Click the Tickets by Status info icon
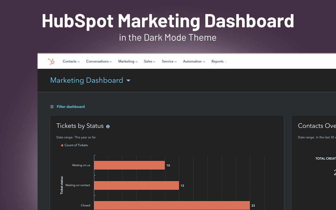336x210 pixels. pos(108,127)
